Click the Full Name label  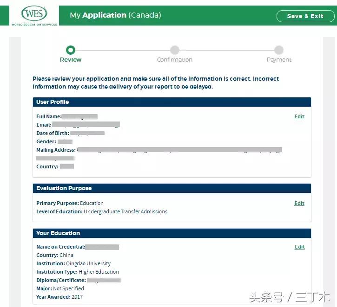click(x=49, y=116)
